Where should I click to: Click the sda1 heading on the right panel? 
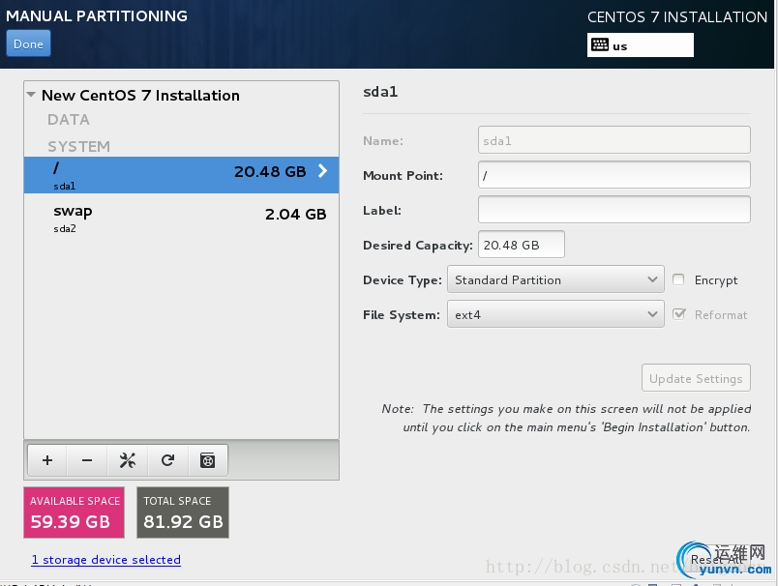click(380, 92)
